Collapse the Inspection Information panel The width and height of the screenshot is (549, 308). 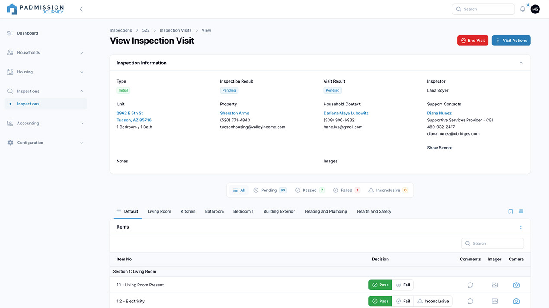click(521, 63)
